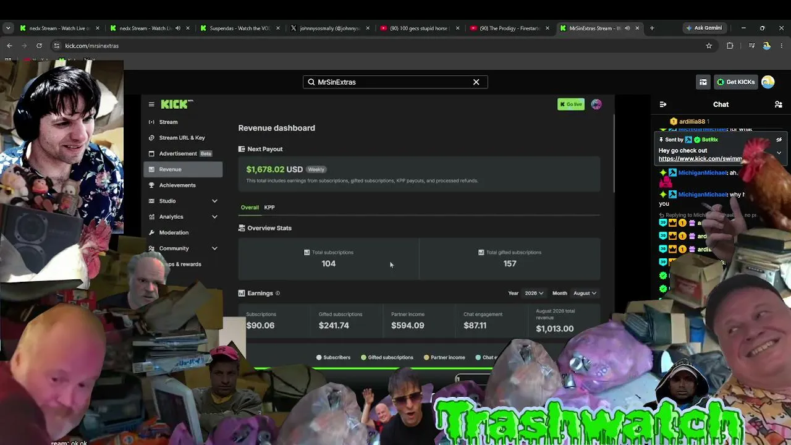Switch to the 100 gecs YouTube tab
The image size is (791, 445).
420,28
